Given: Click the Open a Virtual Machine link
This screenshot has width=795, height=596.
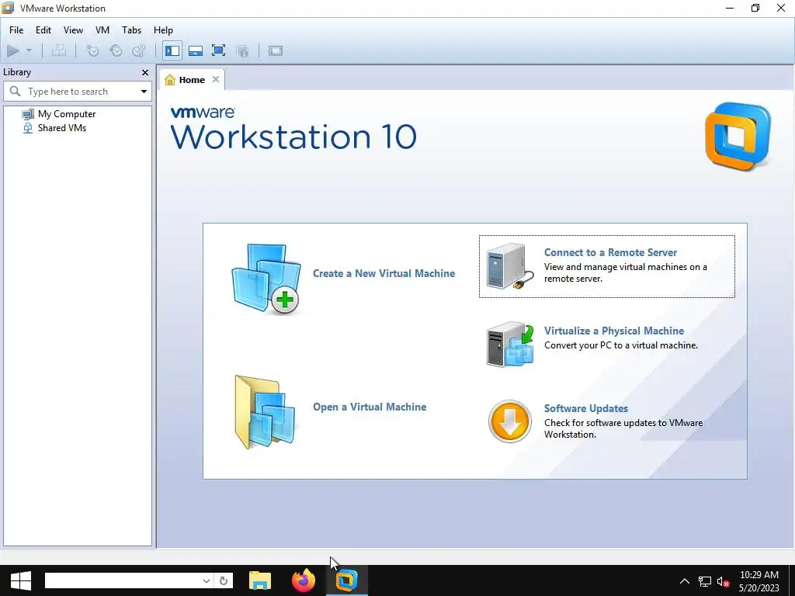Looking at the screenshot, I should (370, 407).
